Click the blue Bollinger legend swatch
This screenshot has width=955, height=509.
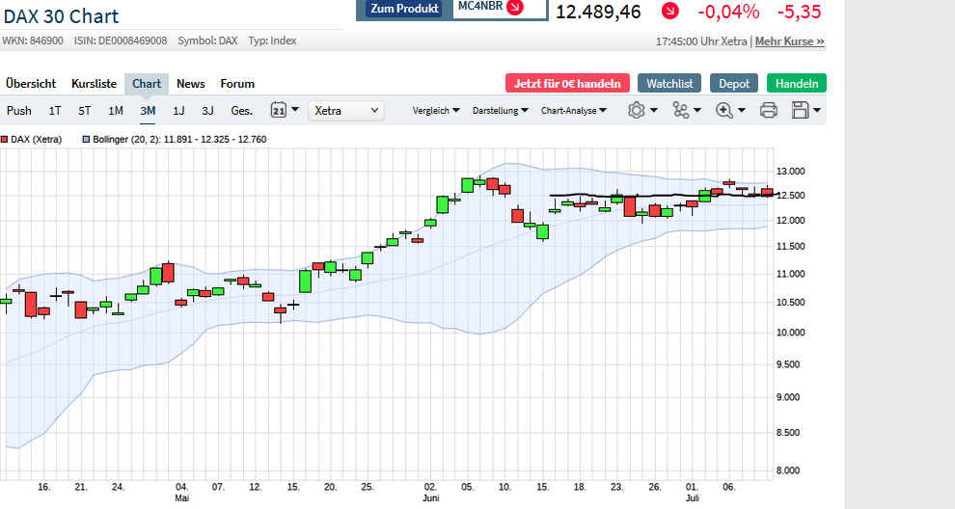86,140
